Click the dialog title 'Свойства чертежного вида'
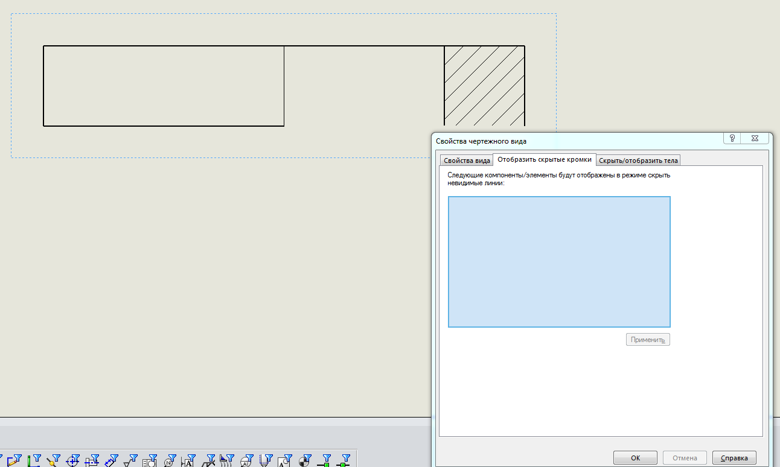The height and width of the screenshot is (467, 780). pos(481,141)
